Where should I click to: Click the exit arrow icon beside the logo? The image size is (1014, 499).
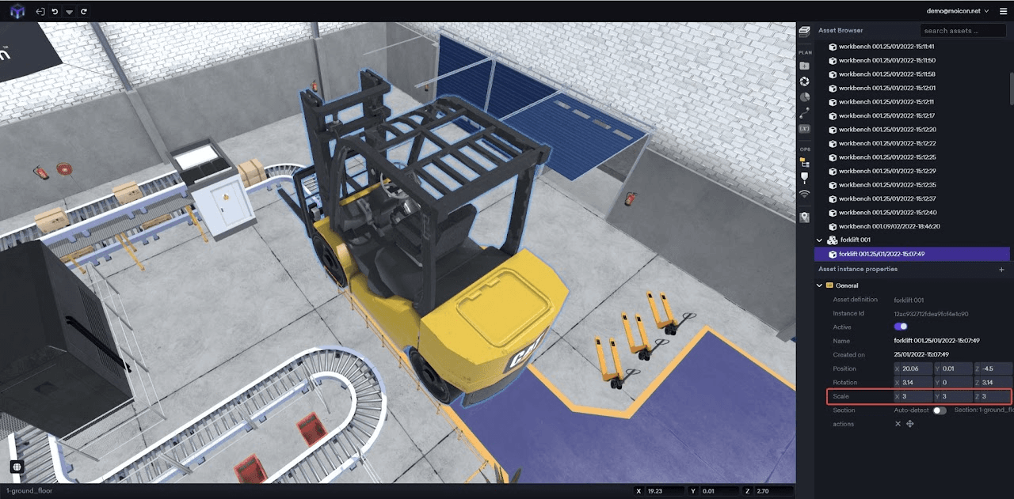click(x=40, y=12)
